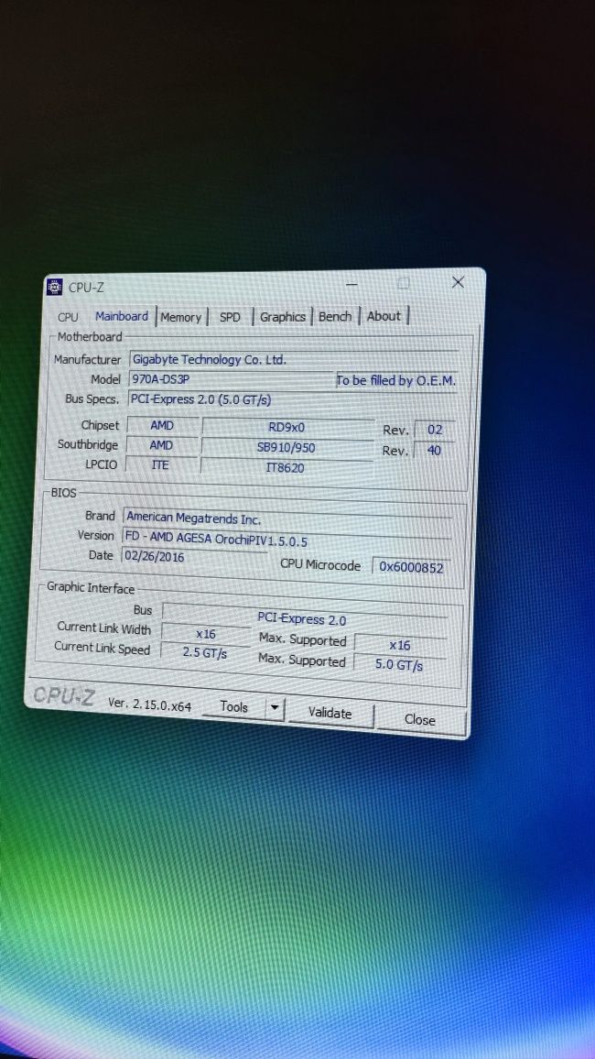Click the Model value 970A-DS3P
Image resolution: width=595 pixels, height=1059 pixels.
pyautogui.click(x=230, y=379)
